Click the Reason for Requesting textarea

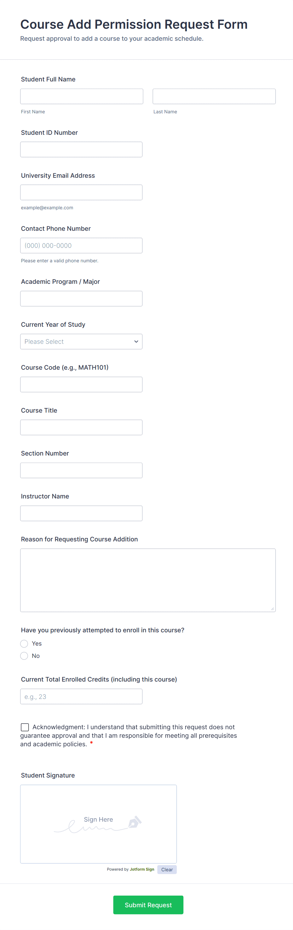click(148, 580)
